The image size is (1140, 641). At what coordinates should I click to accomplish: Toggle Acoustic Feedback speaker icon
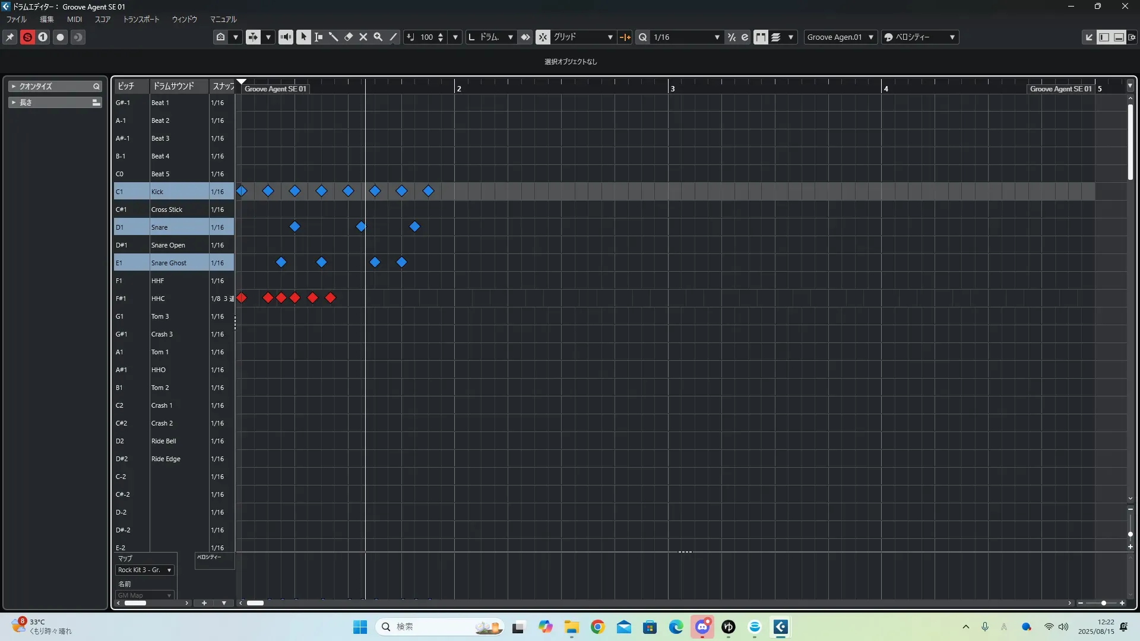286,37
